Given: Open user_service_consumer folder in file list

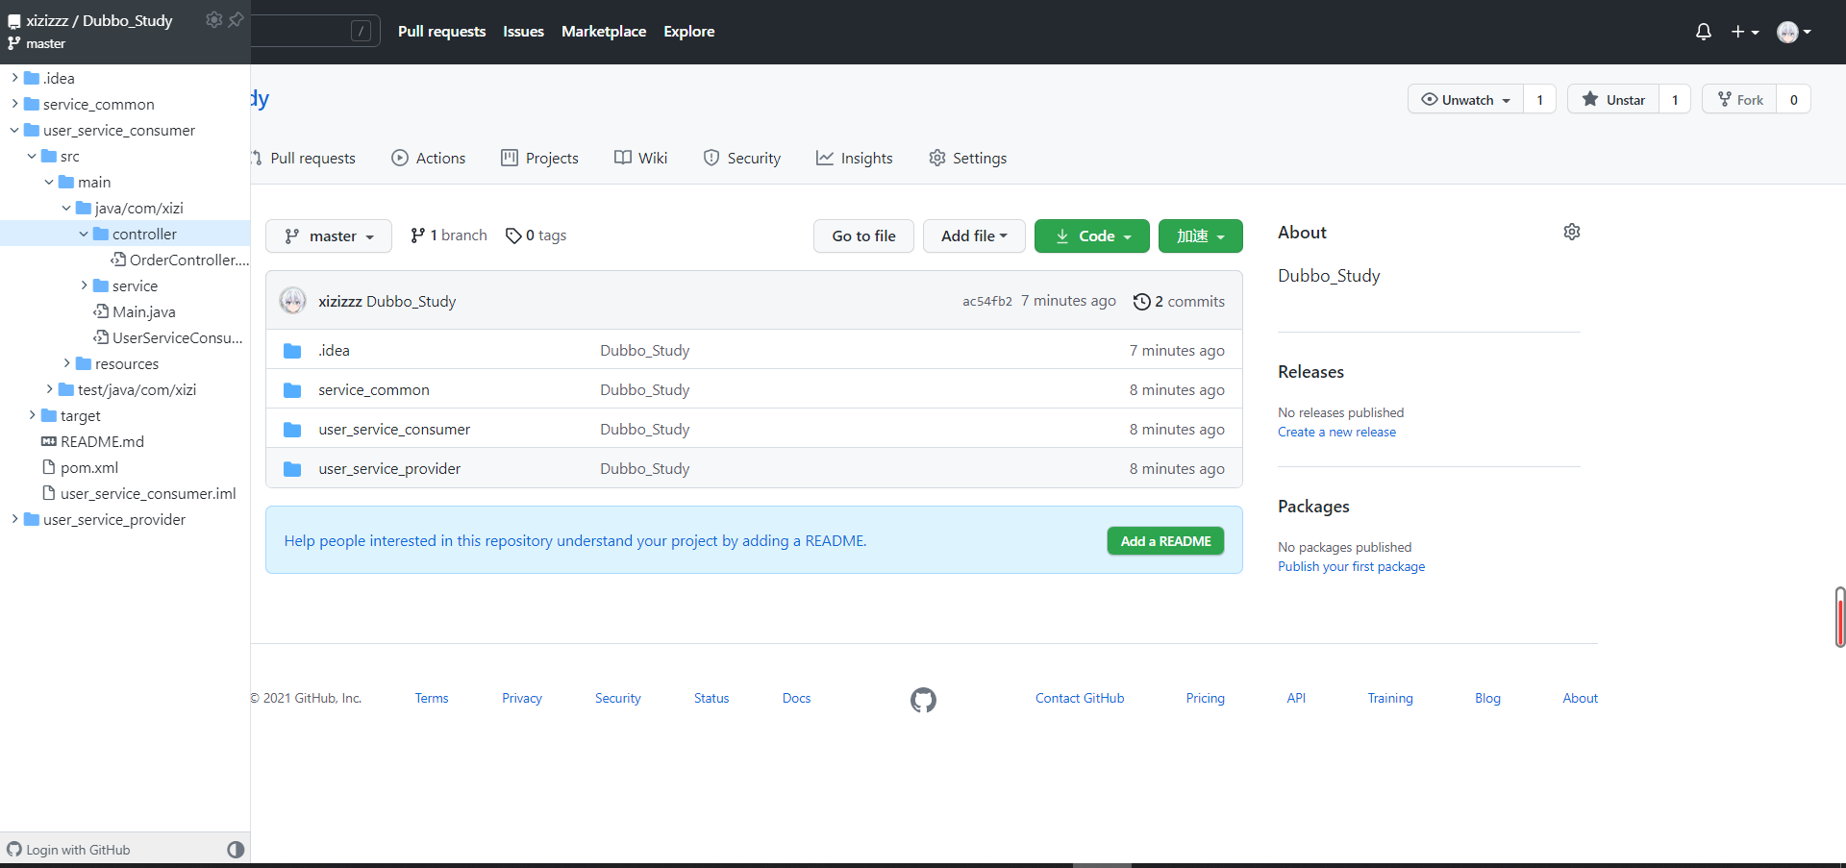Looking at the screenshot, I should point(394,429).
